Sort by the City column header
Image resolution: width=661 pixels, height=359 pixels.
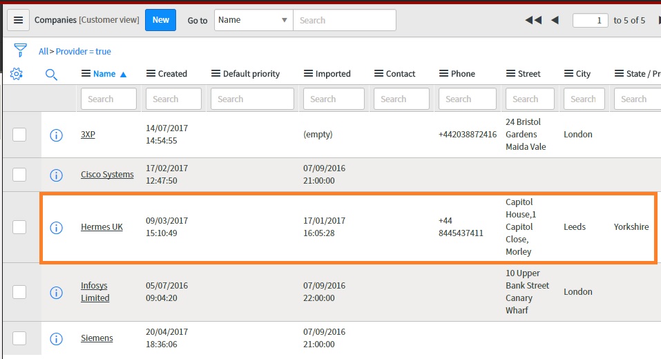tap(583, 74)
